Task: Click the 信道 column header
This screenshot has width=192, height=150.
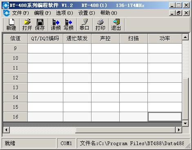Action: [16, 39]
